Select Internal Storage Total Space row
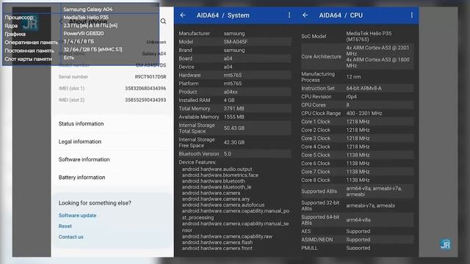 pyautogui.click(x=235, y=128)
